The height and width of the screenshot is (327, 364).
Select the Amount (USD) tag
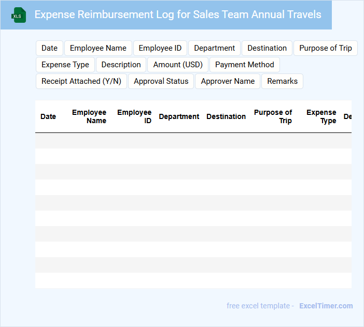point(178,65)
